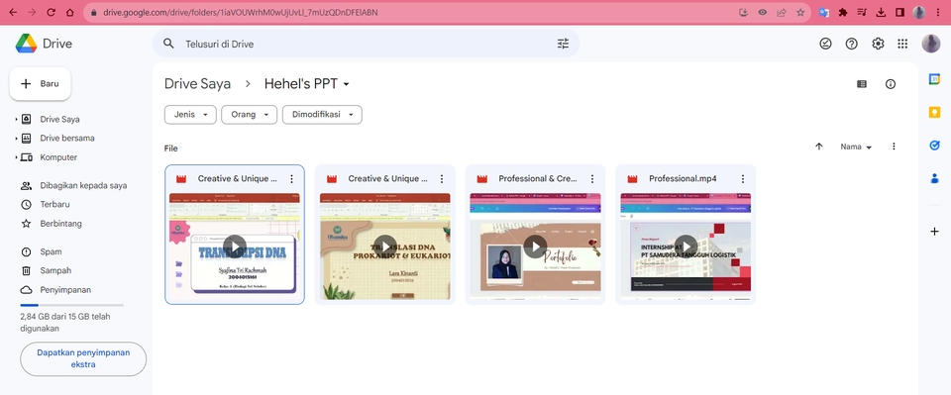Click the Baru new button
The height and width of the screenshot is (395, 951).
[x=40, y=83]
